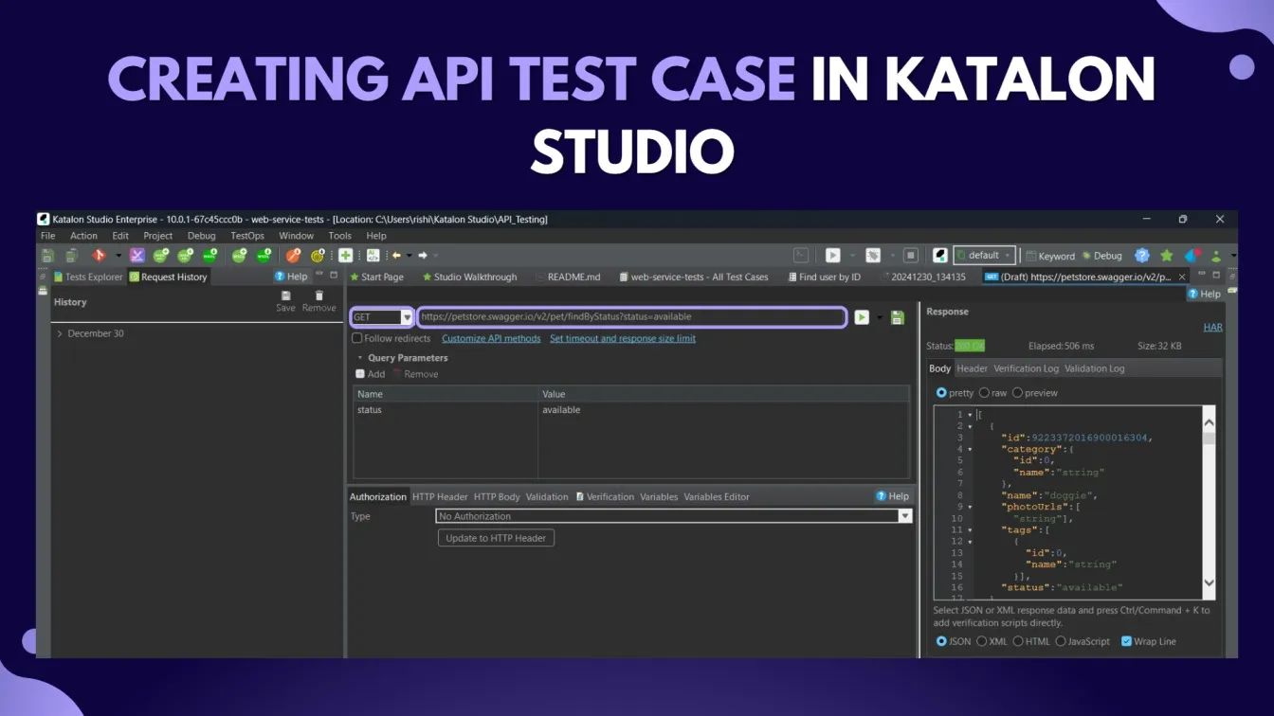1274x716 pixels.
Task: Select the HTML radio button
Action: point(1017,641)
